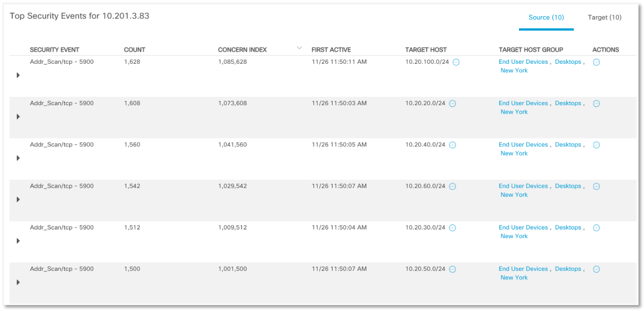Select the Source (10) tab

(546, 17)
